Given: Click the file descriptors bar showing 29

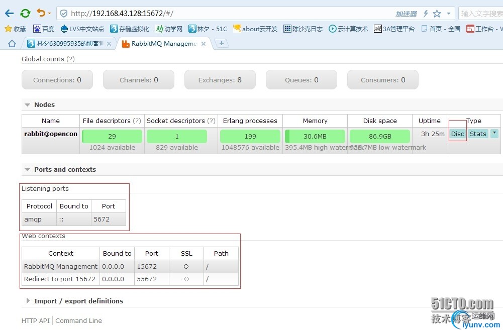Looking at the screenshot, I should click(112, 136).
